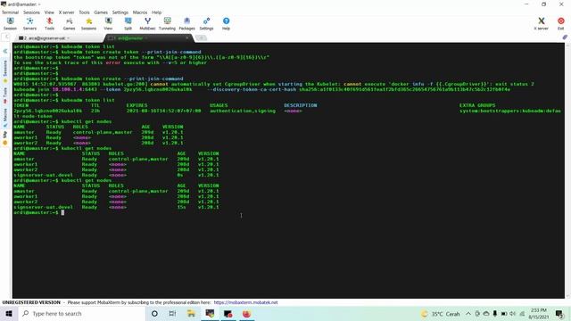This screenshot has width=571, height=321.
Task: Click the Exit toolbar icon
Action: tap(561, 24)
